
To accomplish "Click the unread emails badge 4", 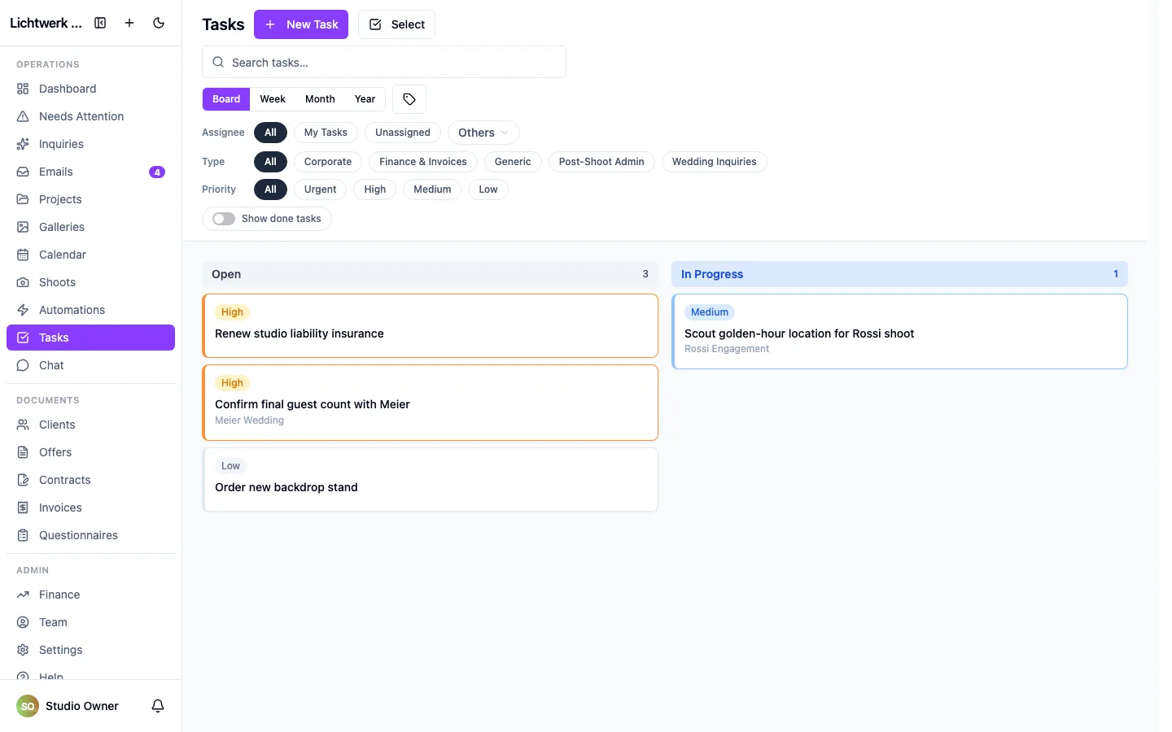I will click(x=157, y=172).
